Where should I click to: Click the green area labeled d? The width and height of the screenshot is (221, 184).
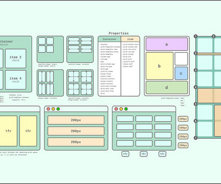click(x=167, y=87)
